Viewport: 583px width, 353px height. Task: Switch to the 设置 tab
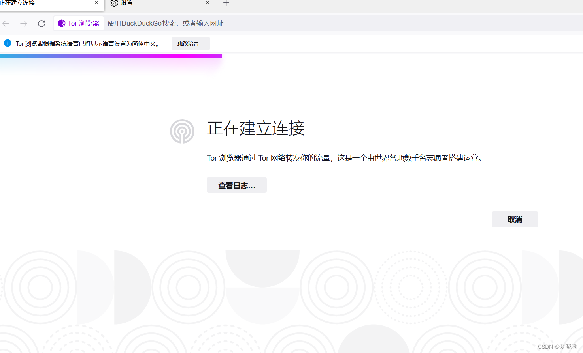coord(127,3)
